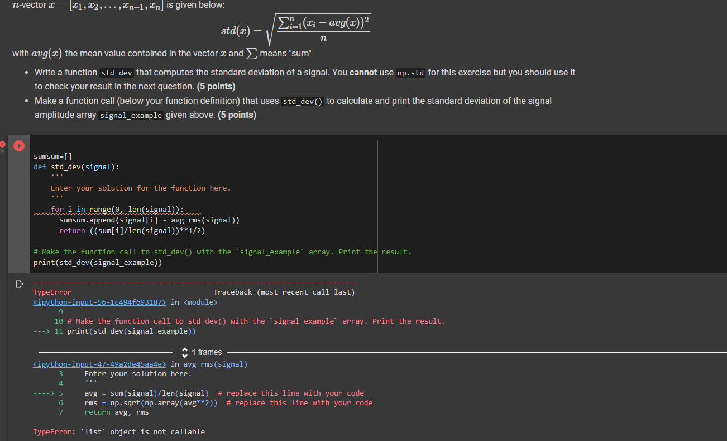Click the red execution error badge
This screenshot has height=441, width=727.
[3, 144]
